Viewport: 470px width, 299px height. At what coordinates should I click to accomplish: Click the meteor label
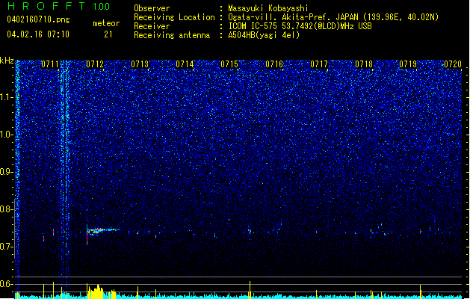[x=106, y=23]
